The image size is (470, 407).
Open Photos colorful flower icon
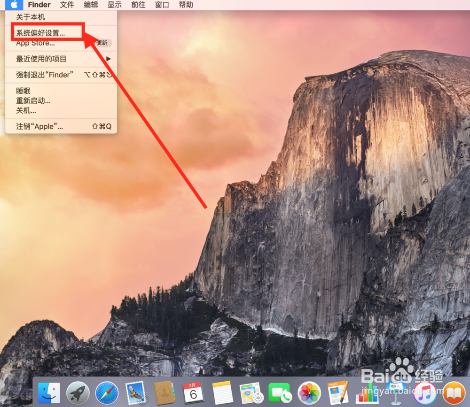309,392
